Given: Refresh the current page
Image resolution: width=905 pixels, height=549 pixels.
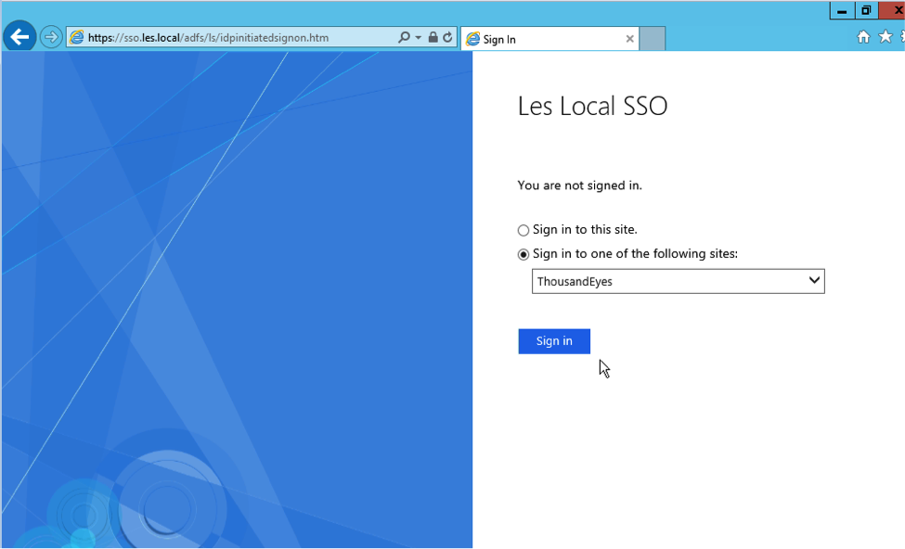Looking at the screenshot, I should click(x=447, y=38).
